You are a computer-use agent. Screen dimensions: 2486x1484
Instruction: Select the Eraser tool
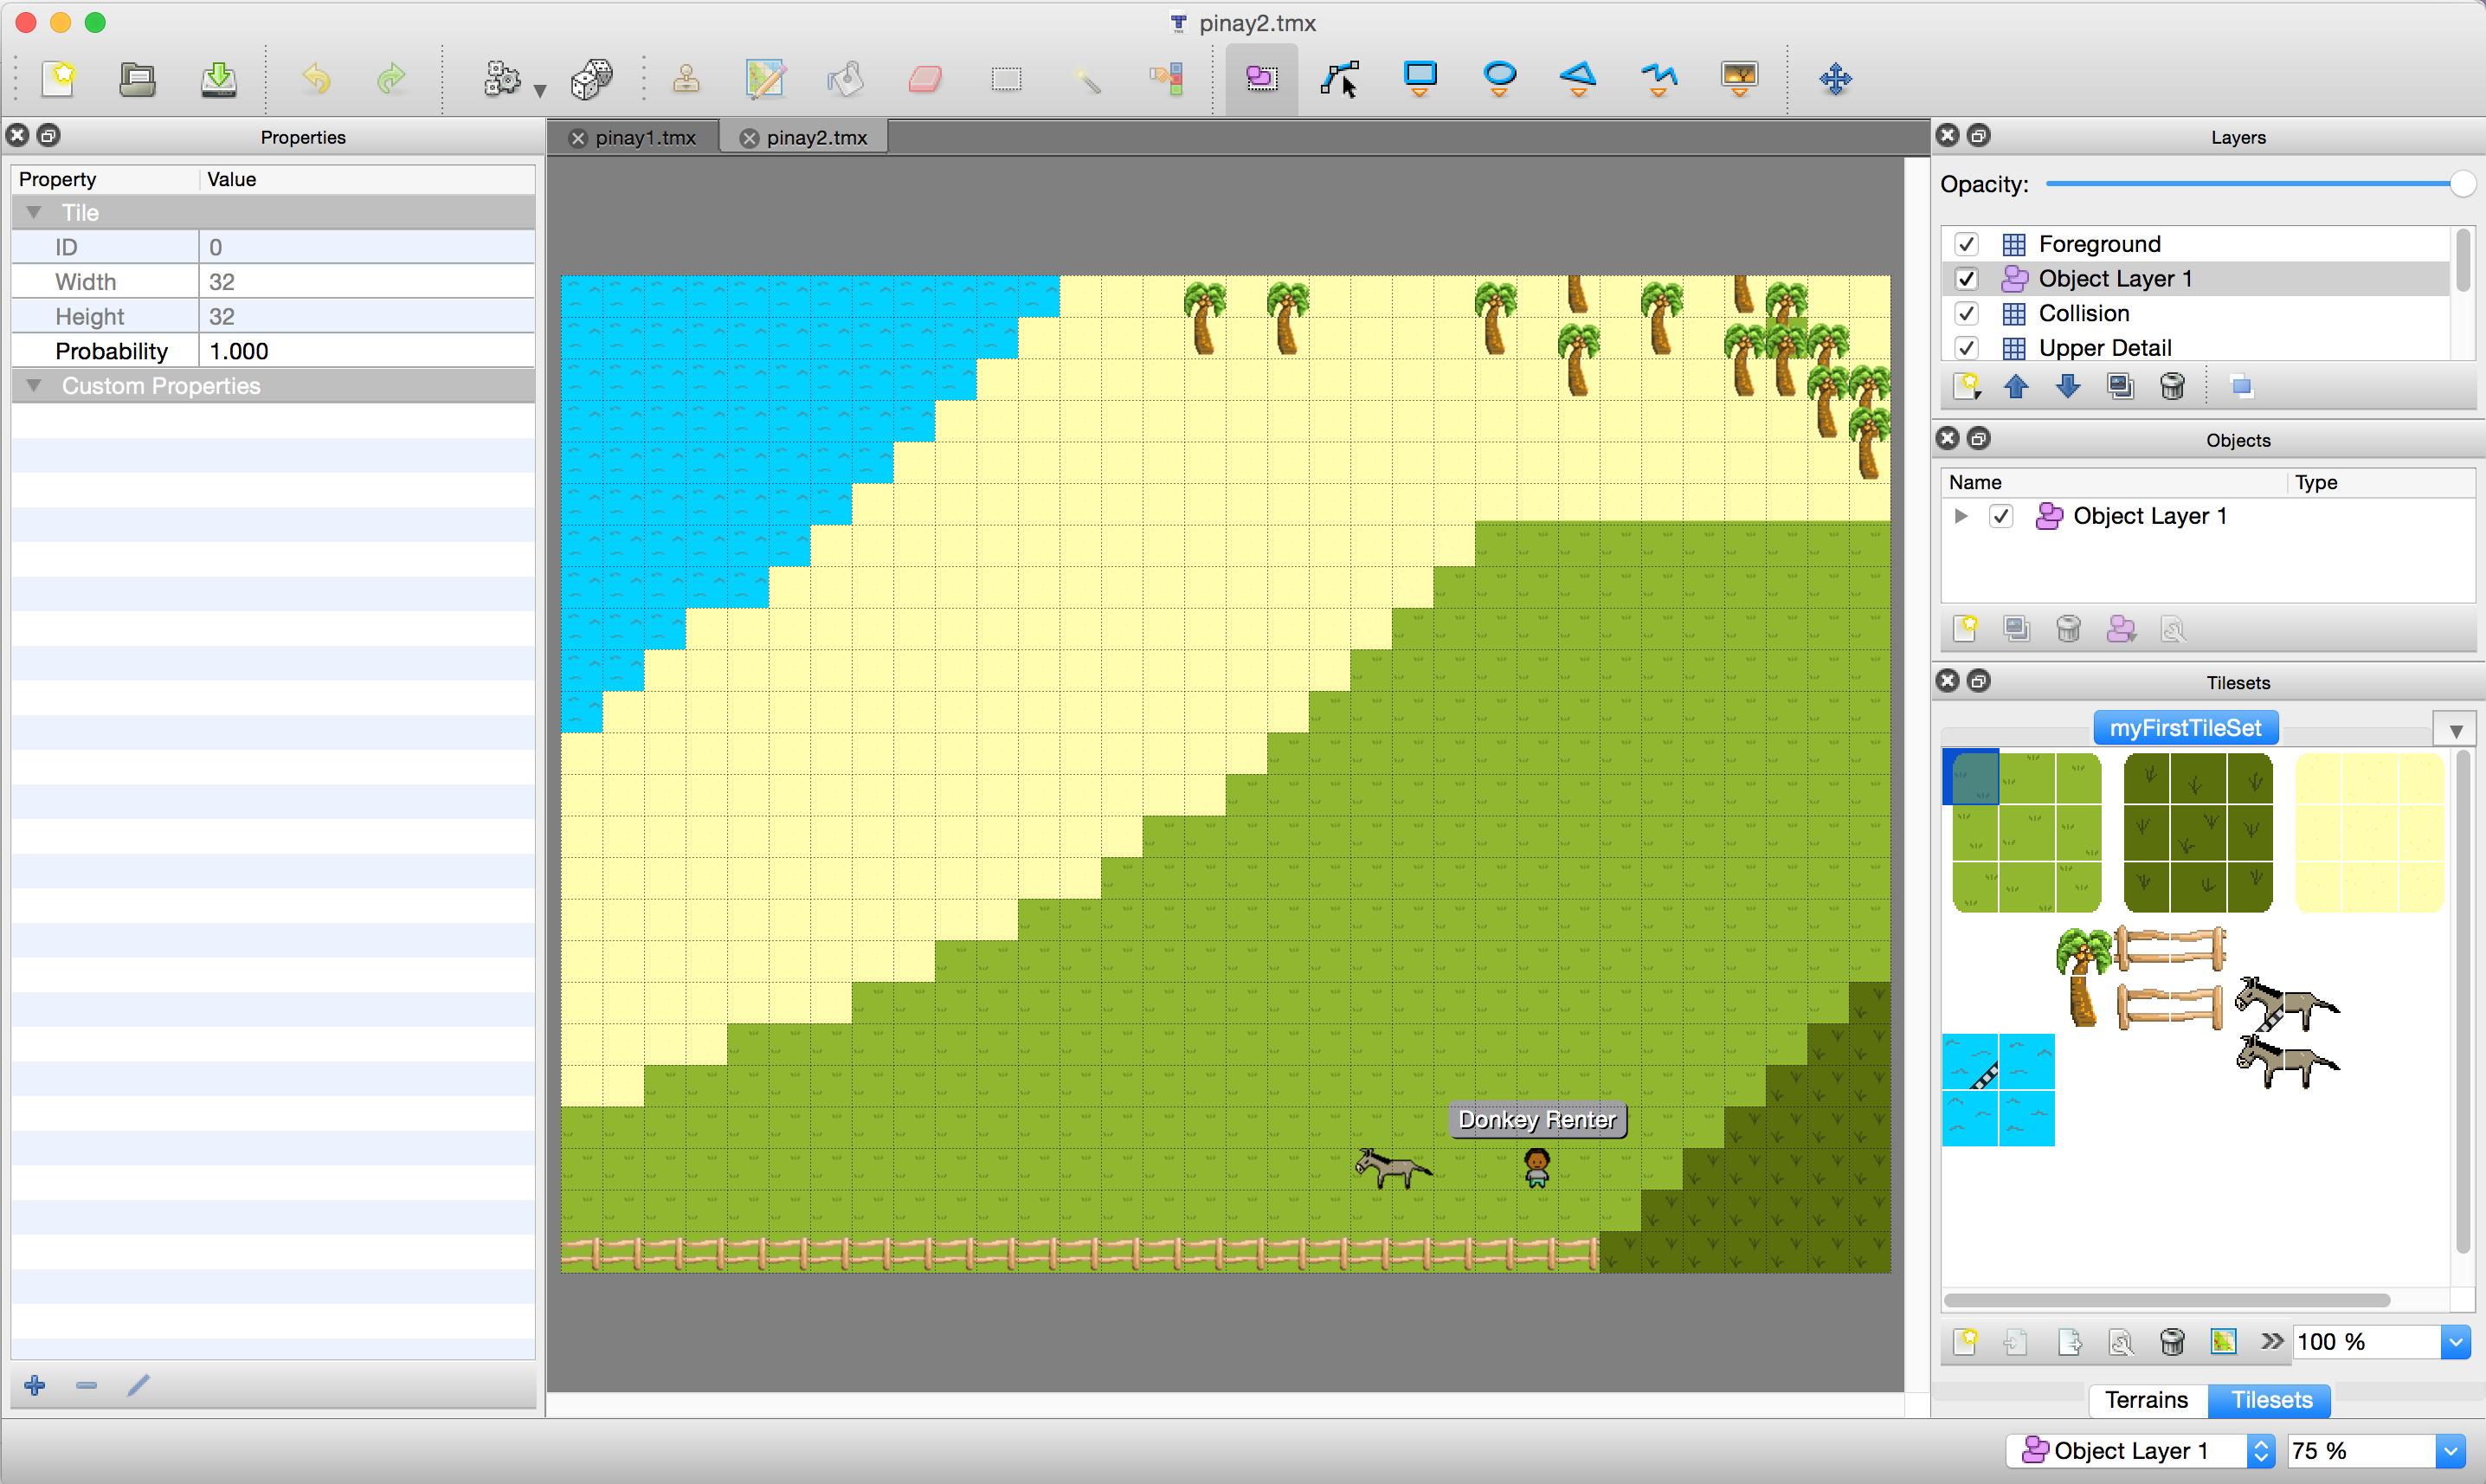(x=924, y=78)
